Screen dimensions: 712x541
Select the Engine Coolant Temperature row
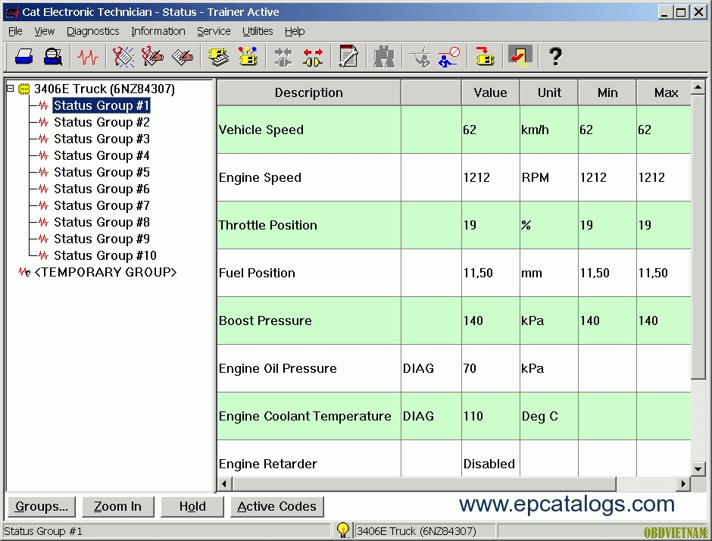click(x=454, y=416)
